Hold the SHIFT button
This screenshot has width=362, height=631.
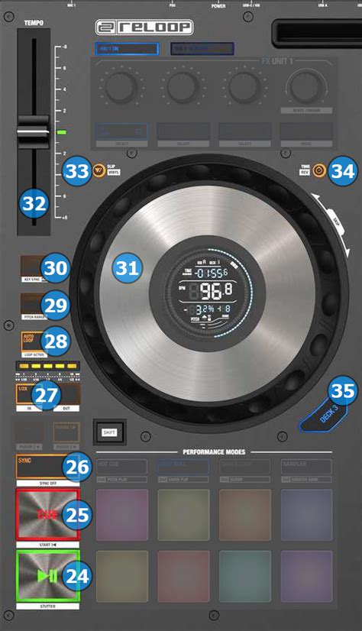pyautogui.click(x=109, y=432)
